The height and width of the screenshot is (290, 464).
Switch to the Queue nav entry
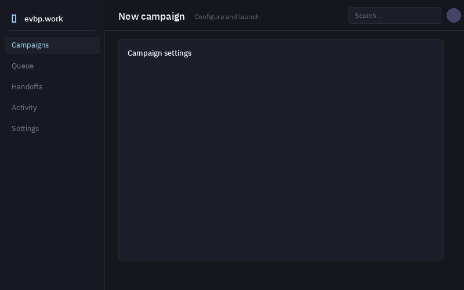pos(52,66)
